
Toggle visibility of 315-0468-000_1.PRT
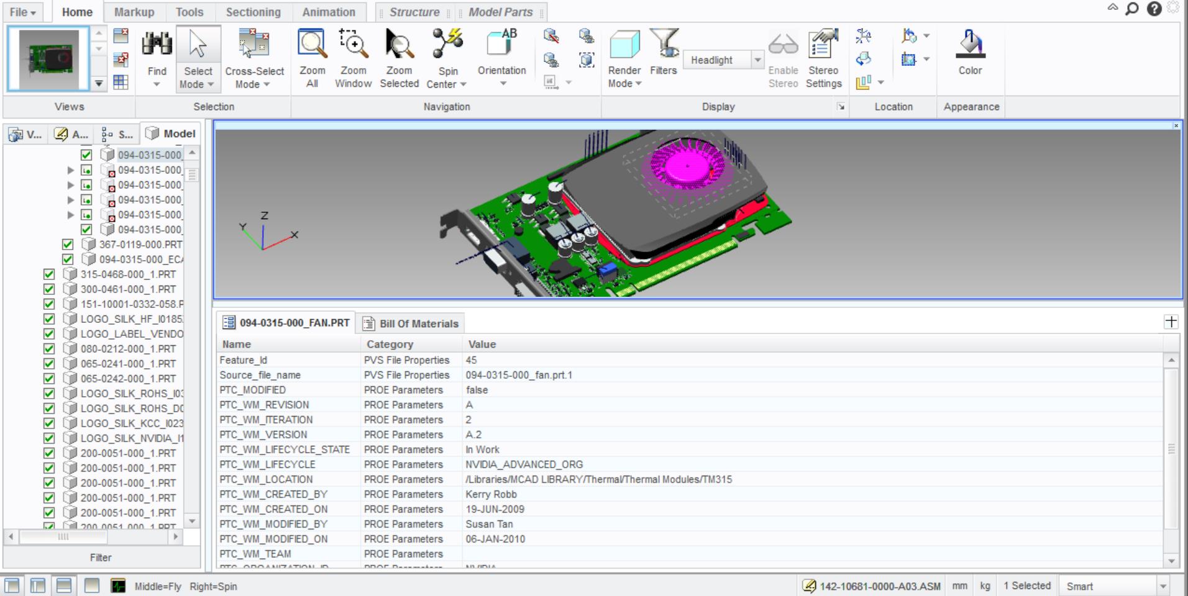click(x=49, y=274)
